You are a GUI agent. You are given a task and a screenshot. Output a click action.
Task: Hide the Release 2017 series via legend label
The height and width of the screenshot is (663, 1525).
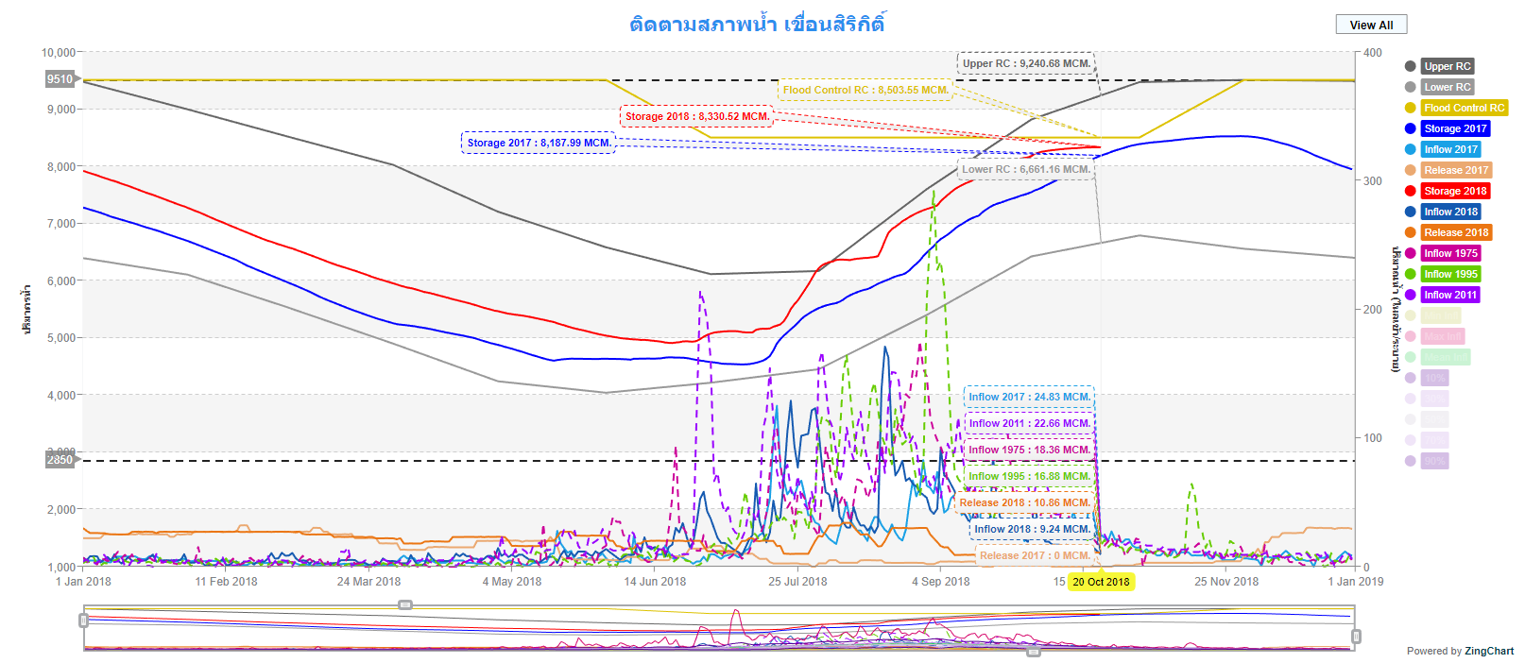pyautogui.click(x=1456, y=170)
